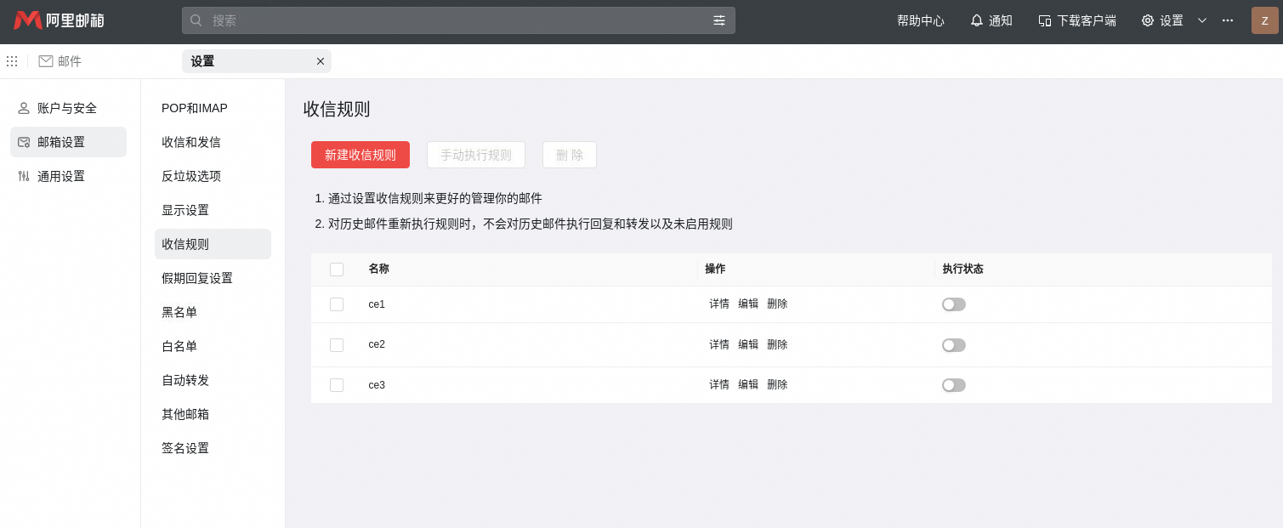
Task: Click into the search input field
Action: pos(459,20)
